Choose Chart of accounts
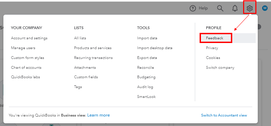 (26, 67)
